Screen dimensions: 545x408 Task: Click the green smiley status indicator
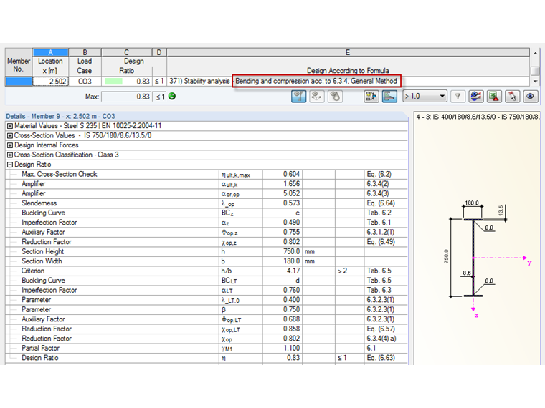(x=171, y=96)
